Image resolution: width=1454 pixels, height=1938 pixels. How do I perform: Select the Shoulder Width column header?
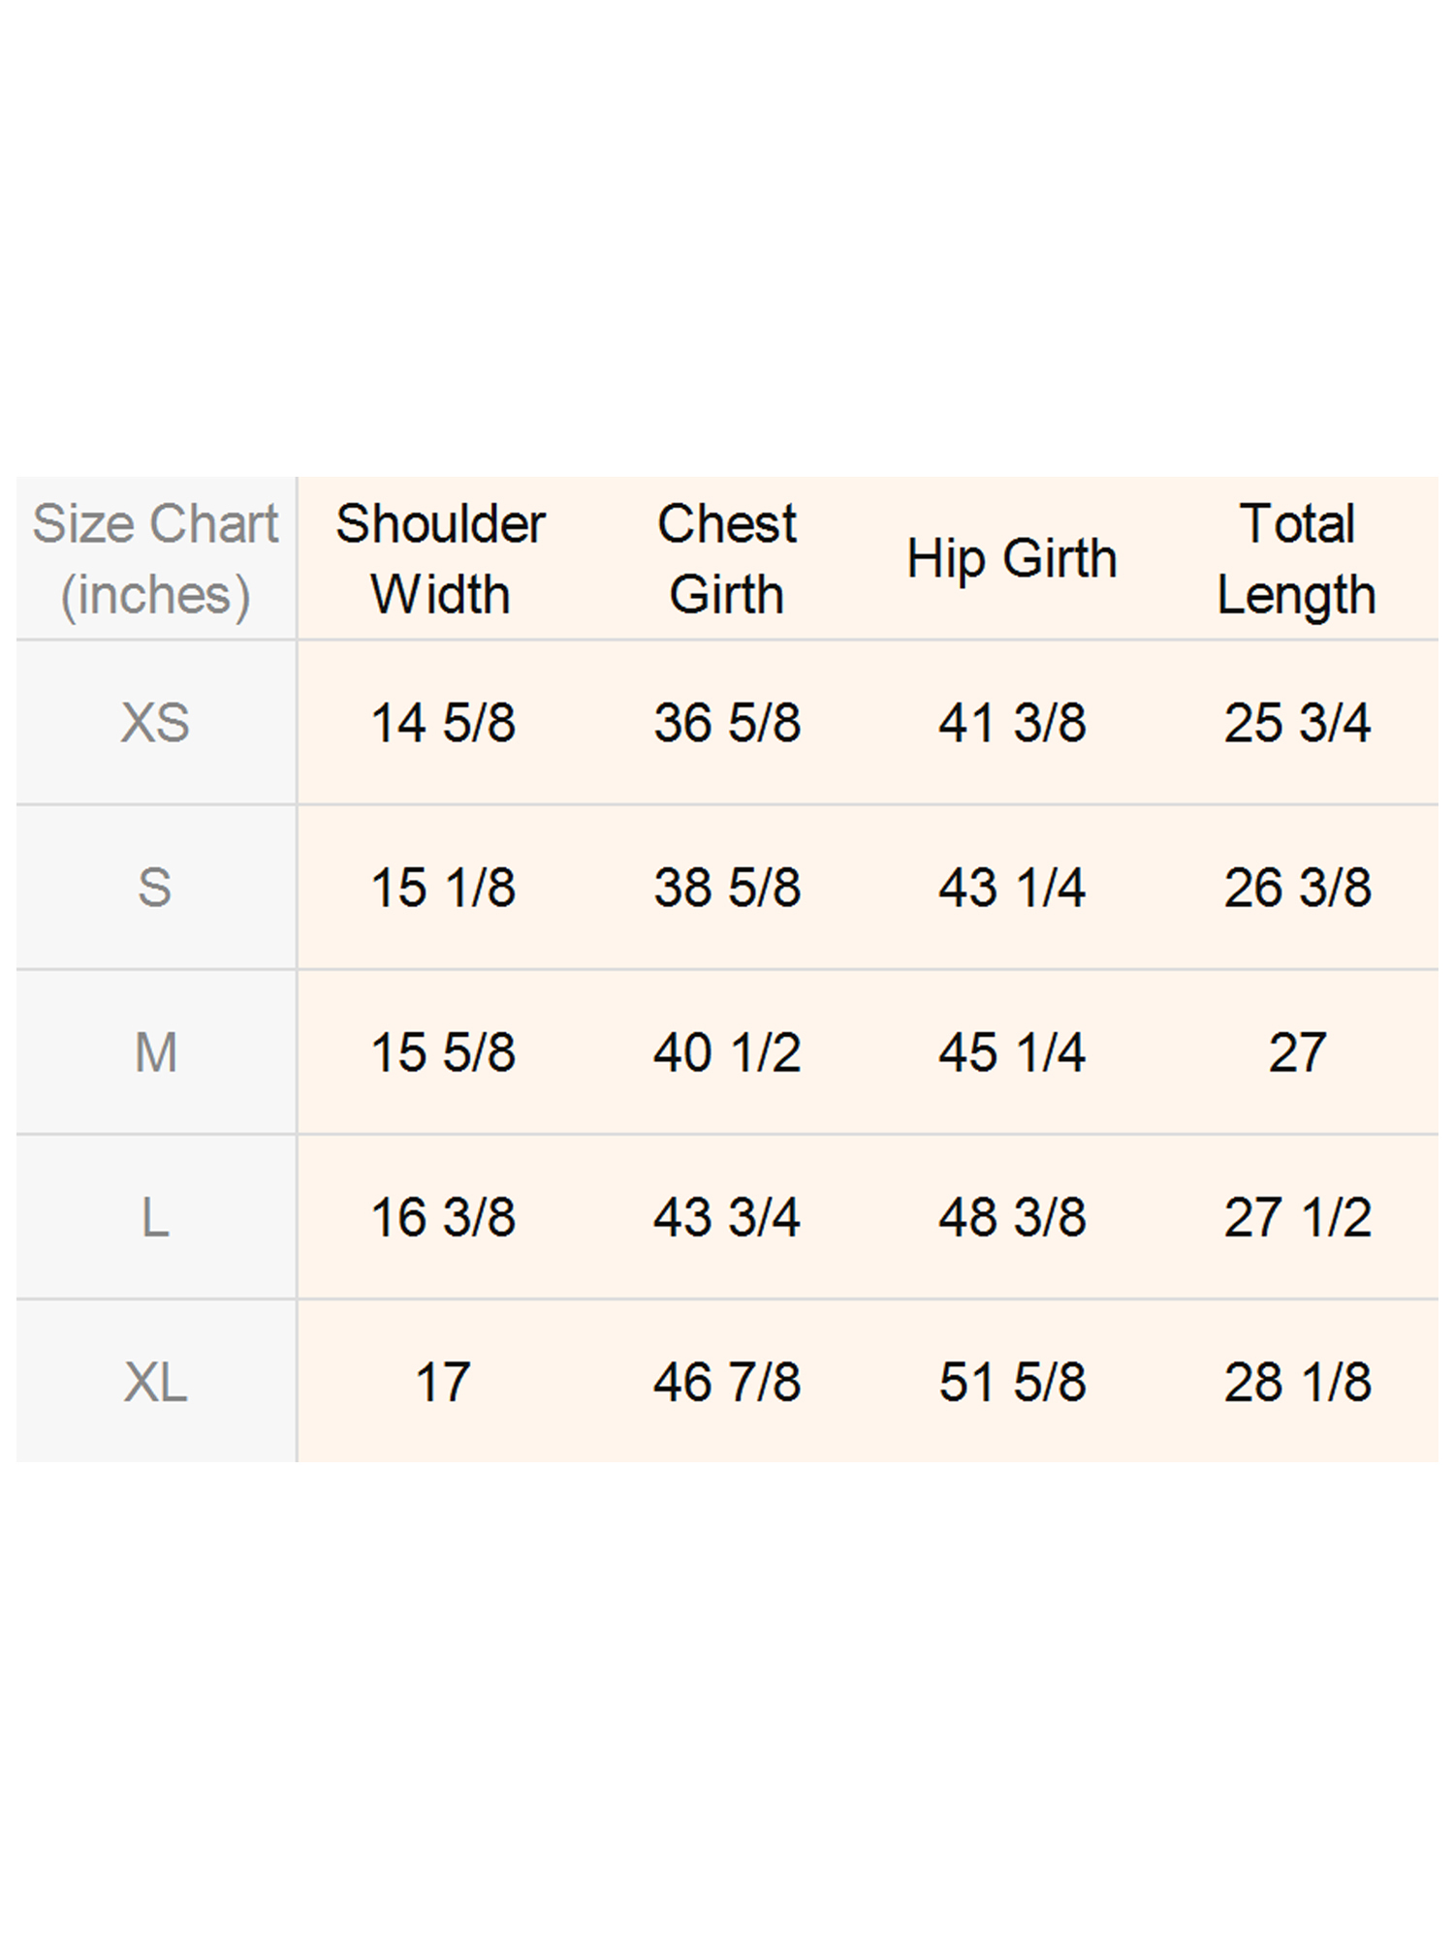[441, 559]
